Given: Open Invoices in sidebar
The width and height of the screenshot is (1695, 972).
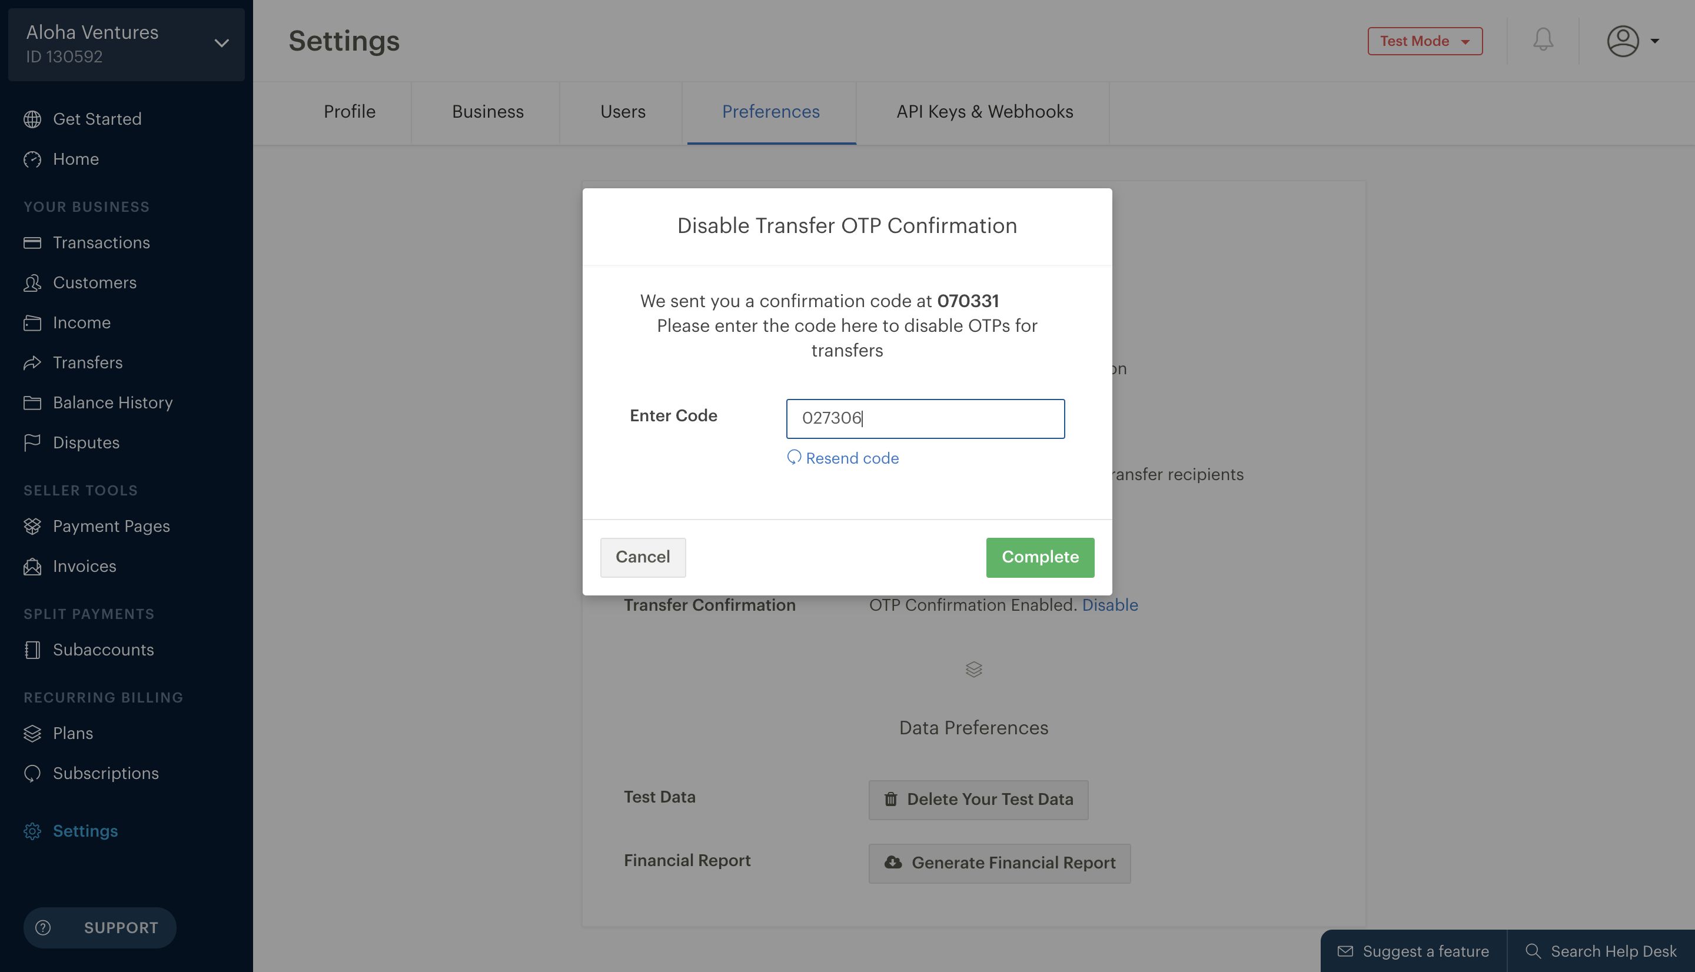Looking at the screenshot, I should (x=84, y=566).
